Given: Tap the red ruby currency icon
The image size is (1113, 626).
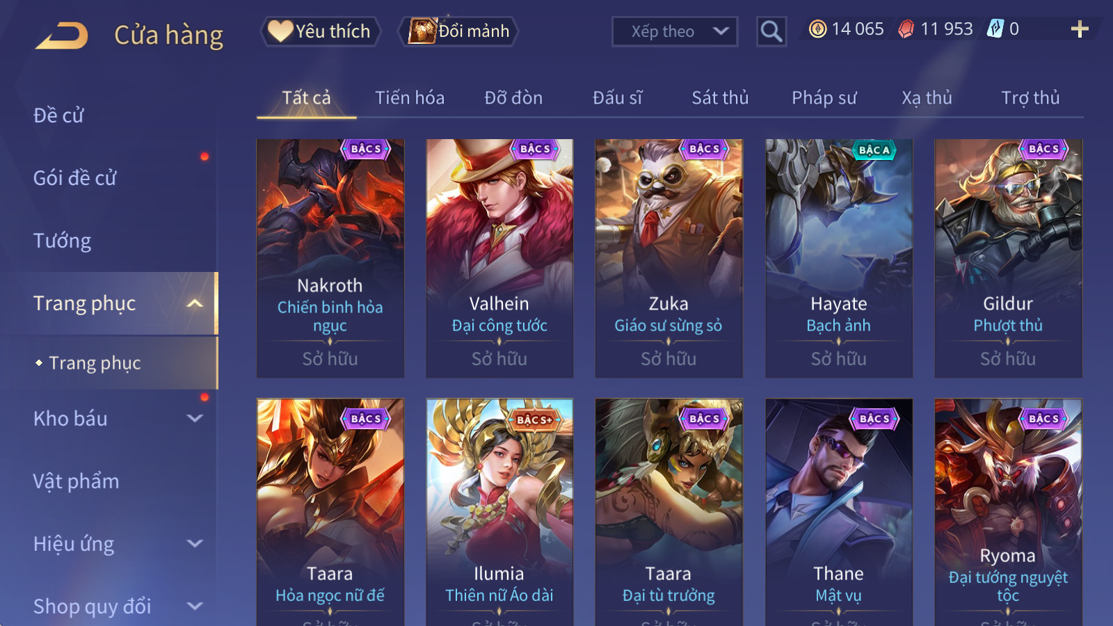Looking at the screenshot, I should [x=906, y=29].
